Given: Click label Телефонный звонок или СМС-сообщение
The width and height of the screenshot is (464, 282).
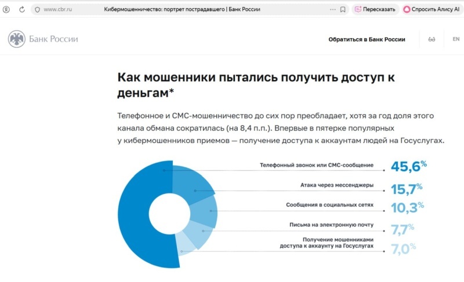Looking at the screenshot, I should coord(317,165).
